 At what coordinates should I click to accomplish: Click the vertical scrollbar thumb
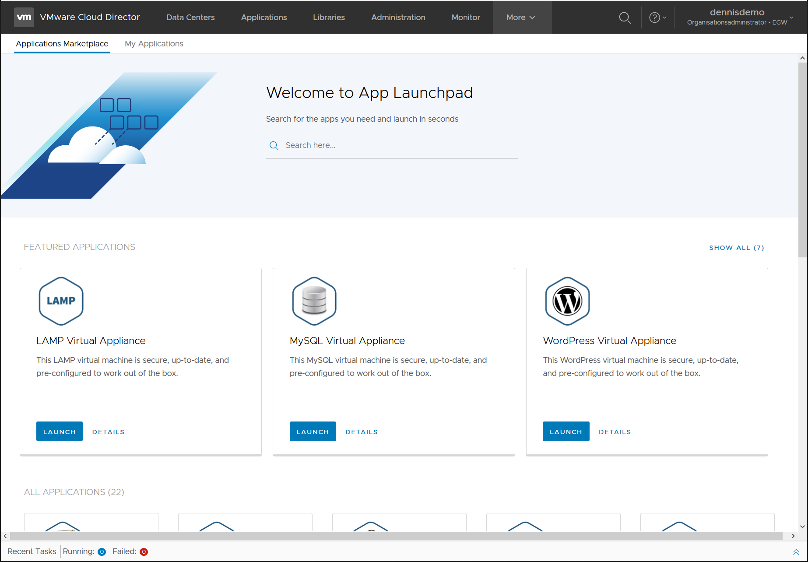pos(802,160)
